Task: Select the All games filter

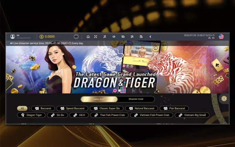Action: click(22, 108)
